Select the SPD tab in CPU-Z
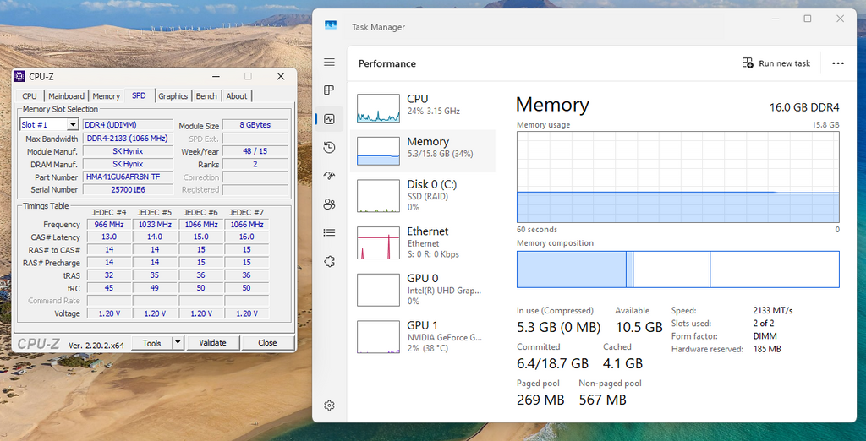866x441 pixels. [x=140, y=95]
